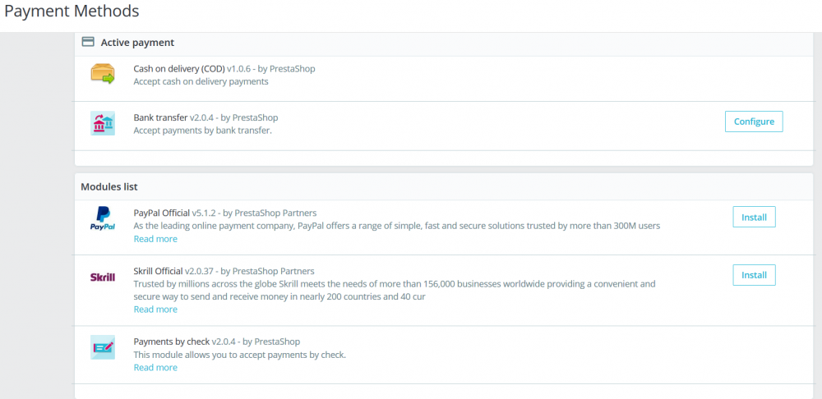Viewport: 822px width, 399px height.
Task: Click the Skrill logo icon
Action: (x=103, y=277)
